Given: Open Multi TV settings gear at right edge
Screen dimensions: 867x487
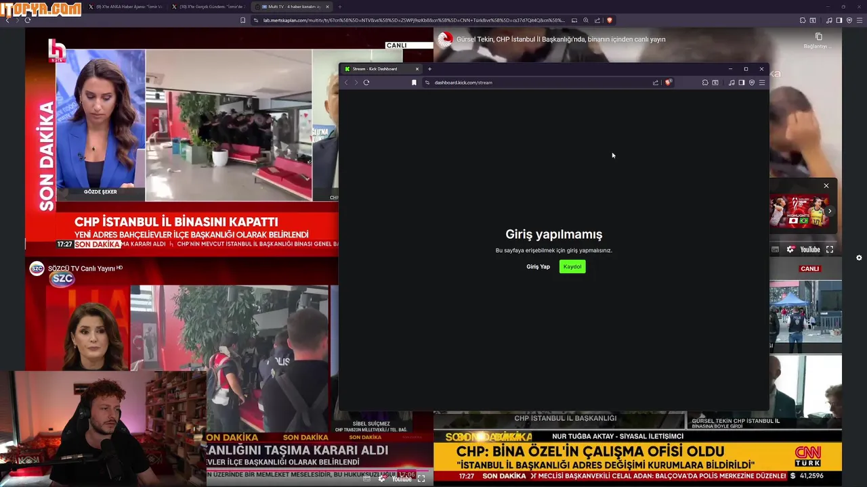Looking at the screenshot, I should point(859,258).
